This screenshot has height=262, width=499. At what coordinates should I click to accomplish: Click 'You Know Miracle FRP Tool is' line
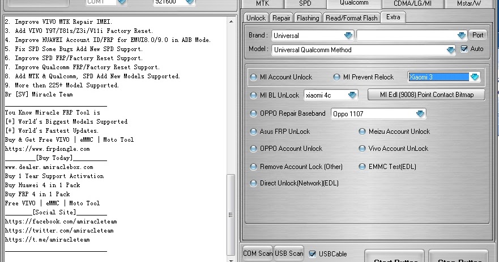tap(53, 112)
